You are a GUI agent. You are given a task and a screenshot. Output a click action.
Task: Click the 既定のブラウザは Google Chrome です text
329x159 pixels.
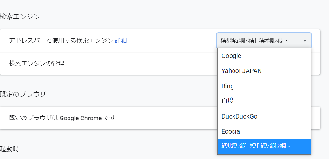pos(63,118)
